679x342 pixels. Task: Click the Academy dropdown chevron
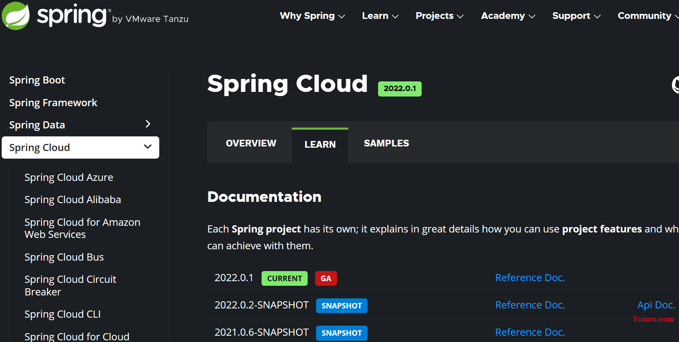(532, 16)
